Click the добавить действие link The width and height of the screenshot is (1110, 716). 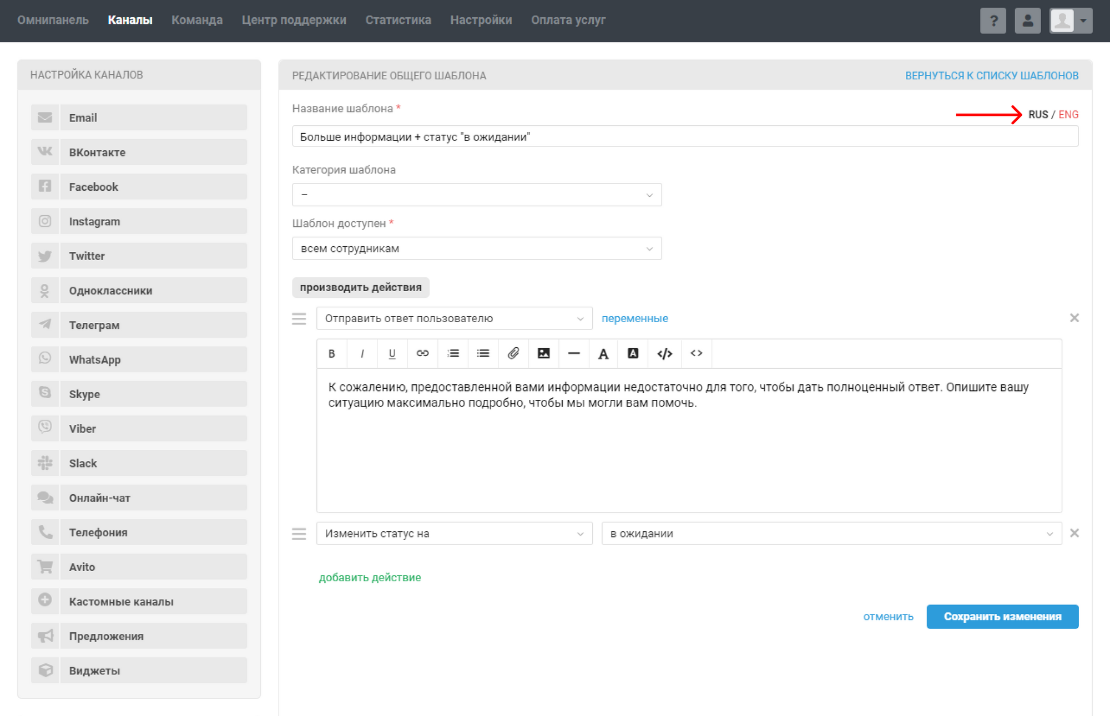point(370,577)
